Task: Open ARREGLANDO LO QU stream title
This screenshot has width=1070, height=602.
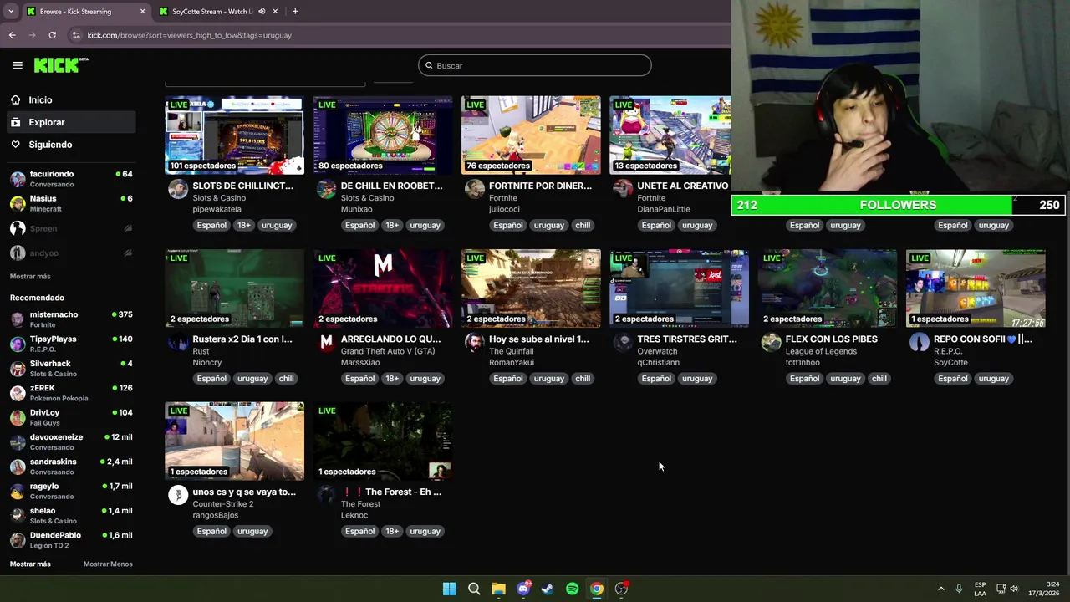Action: click(x=390, y=339)
